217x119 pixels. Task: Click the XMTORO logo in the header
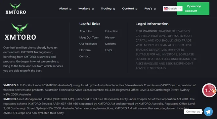[16, 9]
